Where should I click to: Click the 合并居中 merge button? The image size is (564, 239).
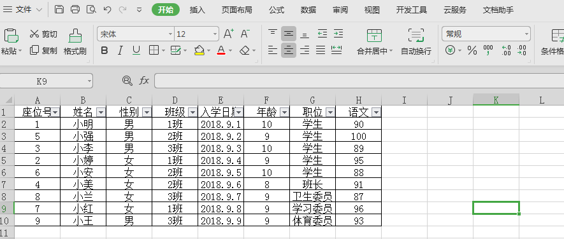click(375, 42)
